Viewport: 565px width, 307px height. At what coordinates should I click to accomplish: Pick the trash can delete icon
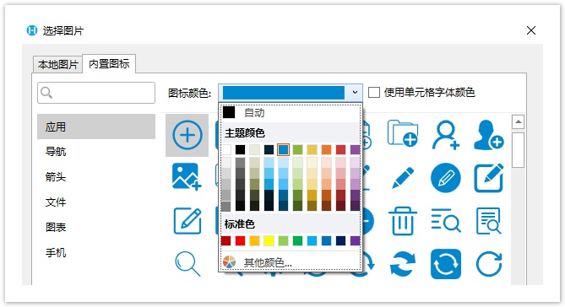(403, 221)
